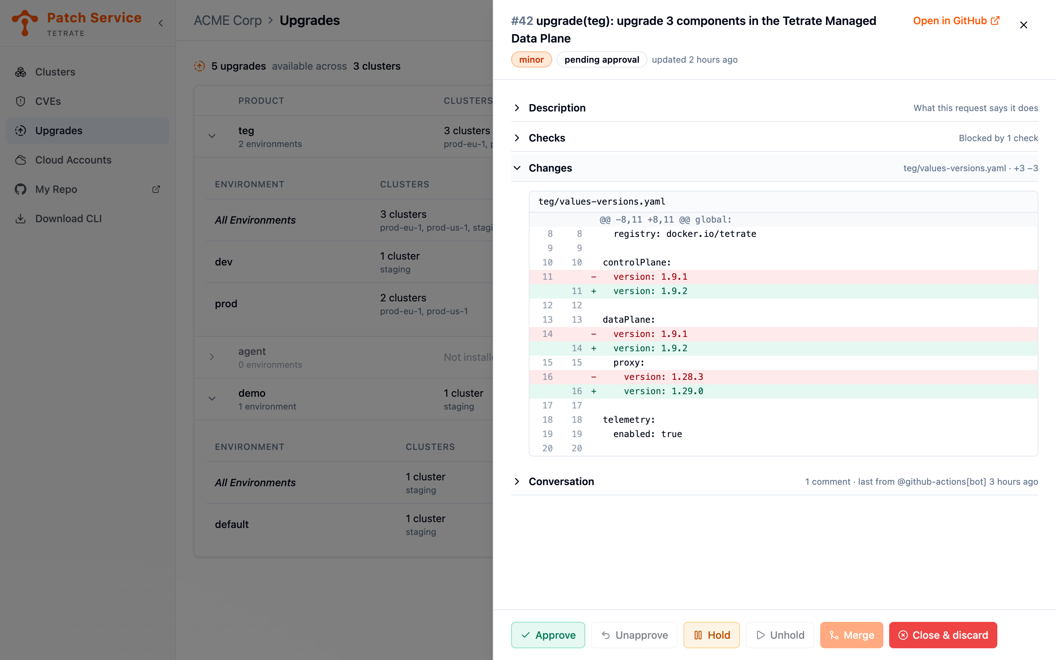Open Cloud Accounts section
This screenshot has width=1056, height=660.
[x=88, y=160]
